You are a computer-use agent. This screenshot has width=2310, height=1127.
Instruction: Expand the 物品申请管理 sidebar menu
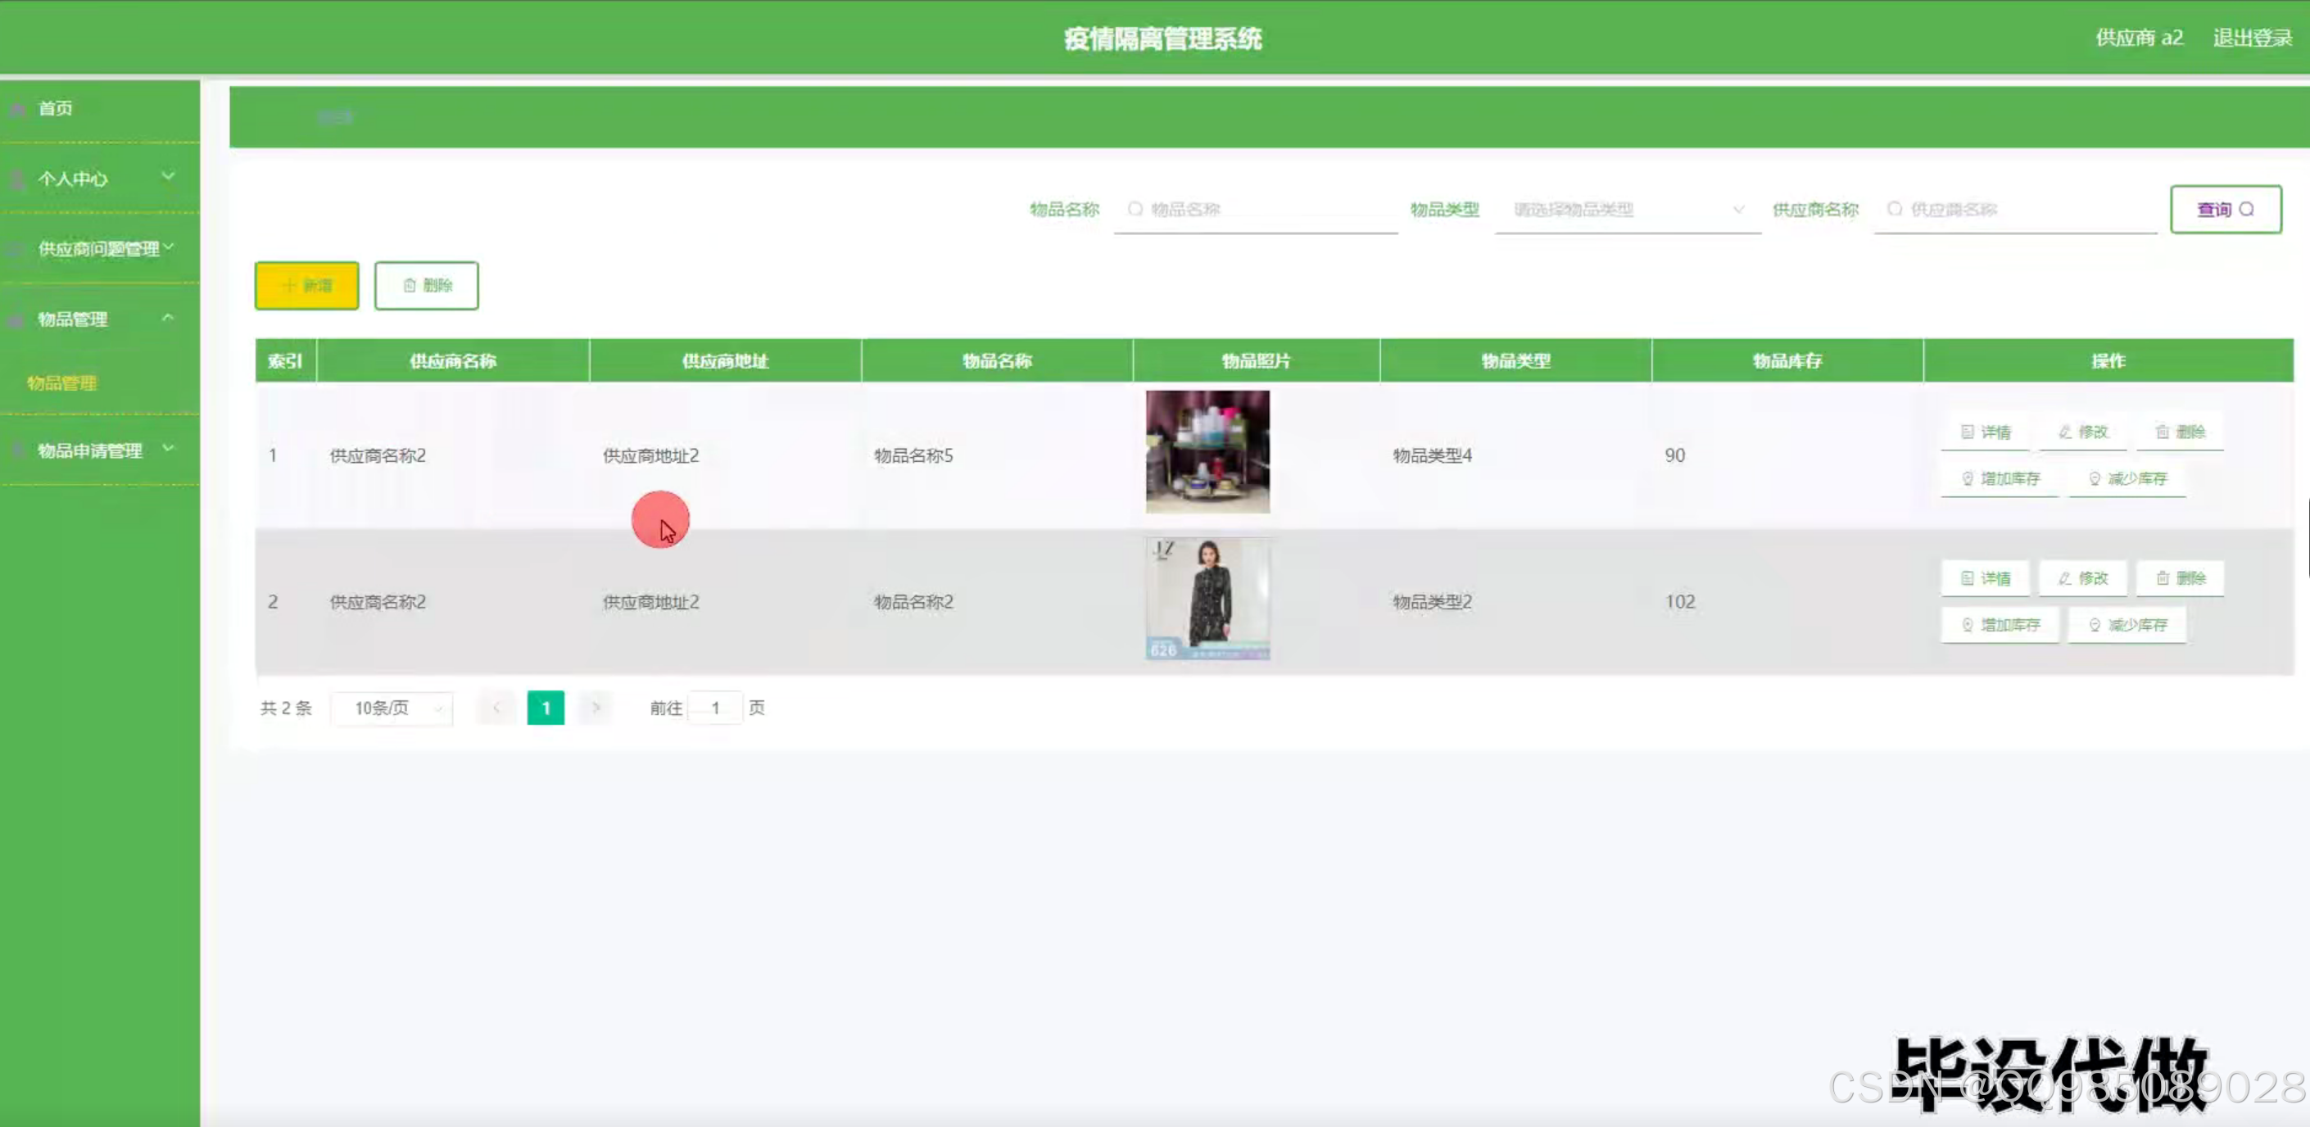tap(98, 450)
